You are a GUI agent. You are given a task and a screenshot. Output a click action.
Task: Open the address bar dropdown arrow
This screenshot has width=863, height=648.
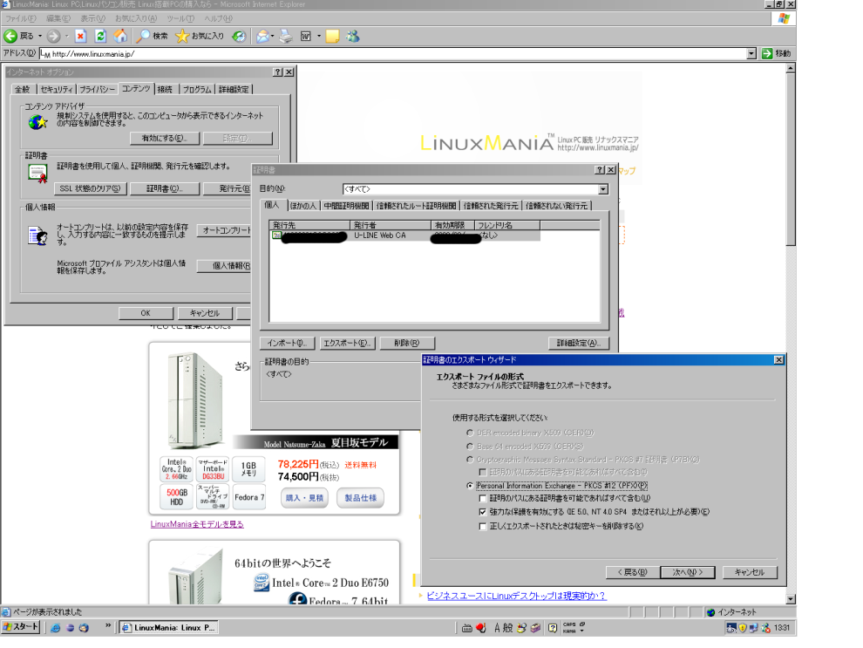pos(751,53)
